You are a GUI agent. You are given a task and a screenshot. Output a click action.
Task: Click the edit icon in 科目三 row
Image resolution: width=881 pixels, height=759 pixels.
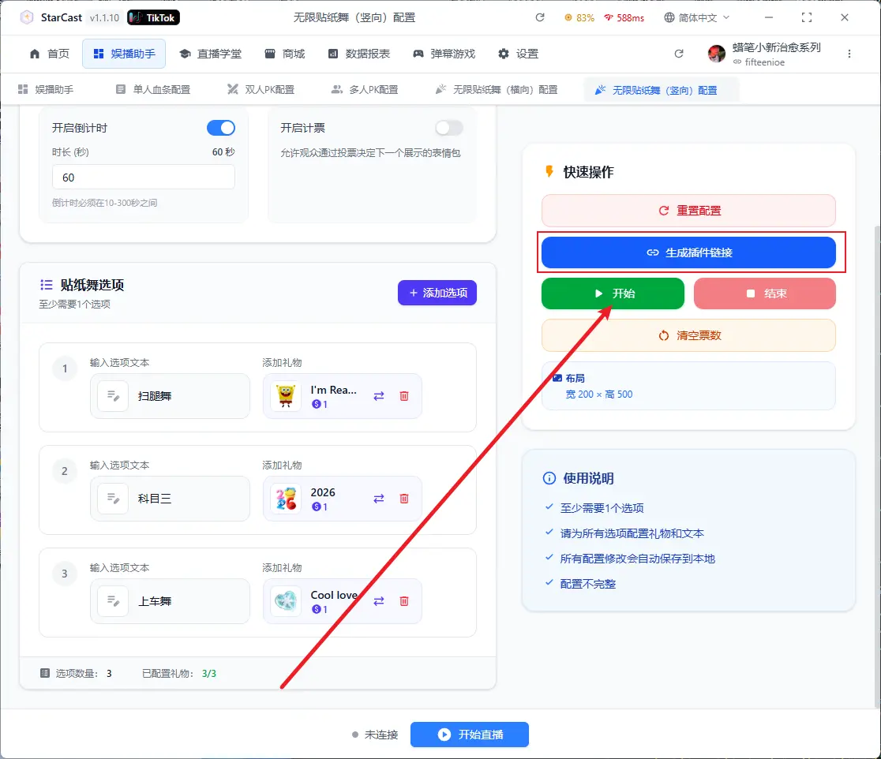113,499
